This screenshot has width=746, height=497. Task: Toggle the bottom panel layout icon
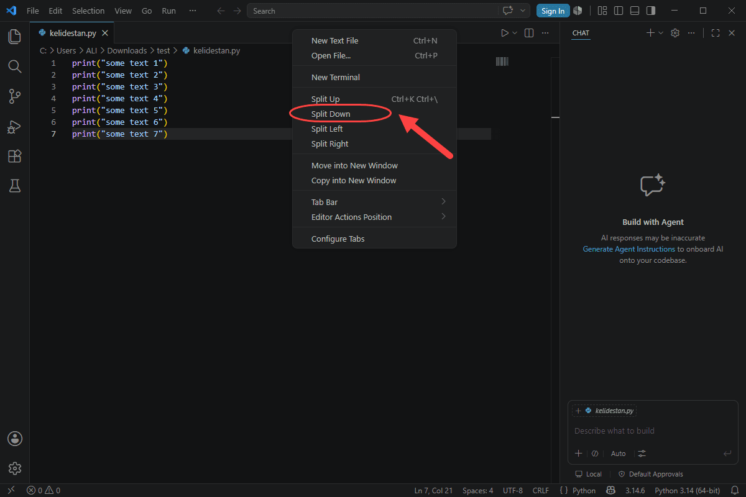click(x=635, y=11)
